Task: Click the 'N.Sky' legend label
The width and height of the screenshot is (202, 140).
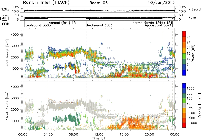Action: (x=5, y=9)
